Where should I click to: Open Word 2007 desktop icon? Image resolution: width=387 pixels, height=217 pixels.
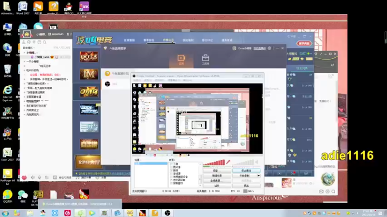coord(23,8)
